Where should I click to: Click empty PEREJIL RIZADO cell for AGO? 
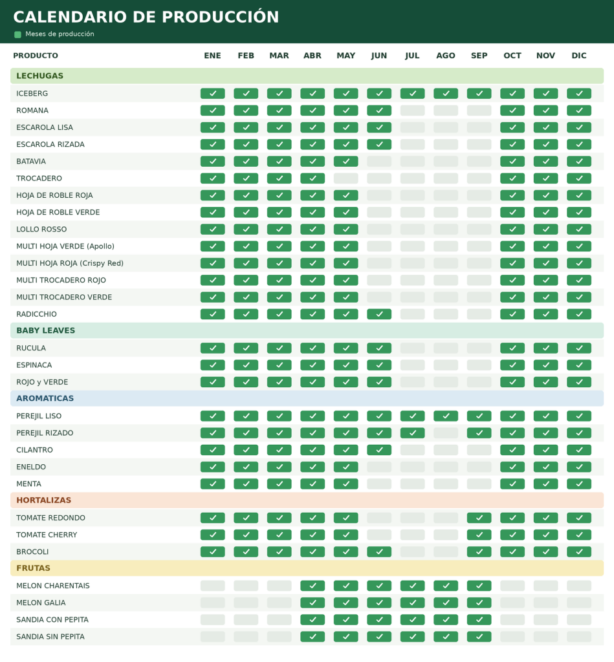pos(446,433)
